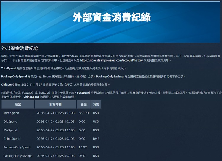
Task: Click bold OldSpend term in the description paragraph
Action: pyautogui.click(x=8, y=85)
